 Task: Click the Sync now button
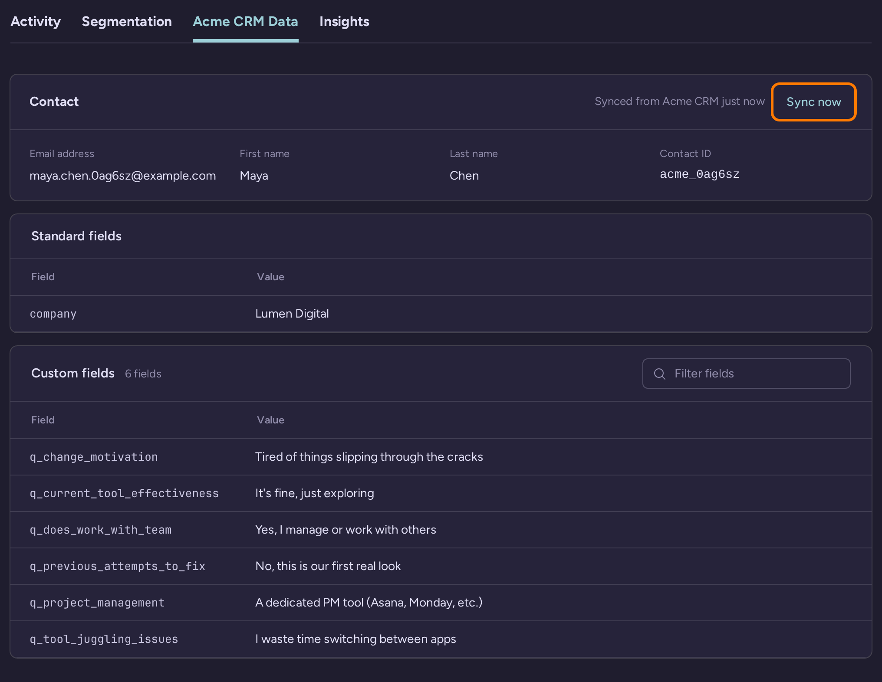point(814,102)
